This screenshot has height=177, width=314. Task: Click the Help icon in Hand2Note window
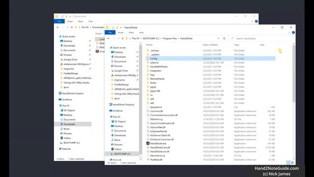pyautogui.click(x=293, y=32)
